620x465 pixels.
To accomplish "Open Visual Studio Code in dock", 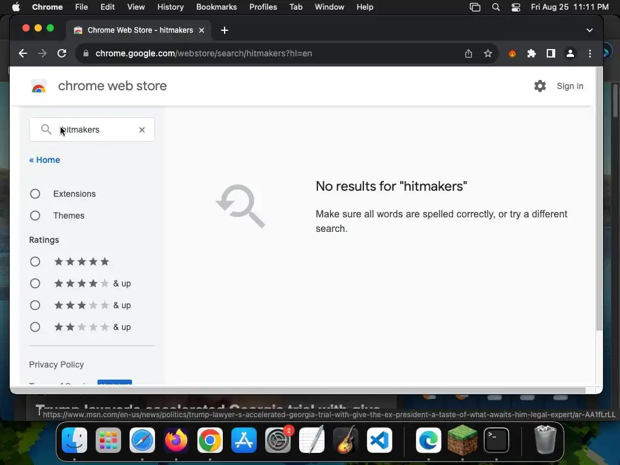I will tap(380, 440).
